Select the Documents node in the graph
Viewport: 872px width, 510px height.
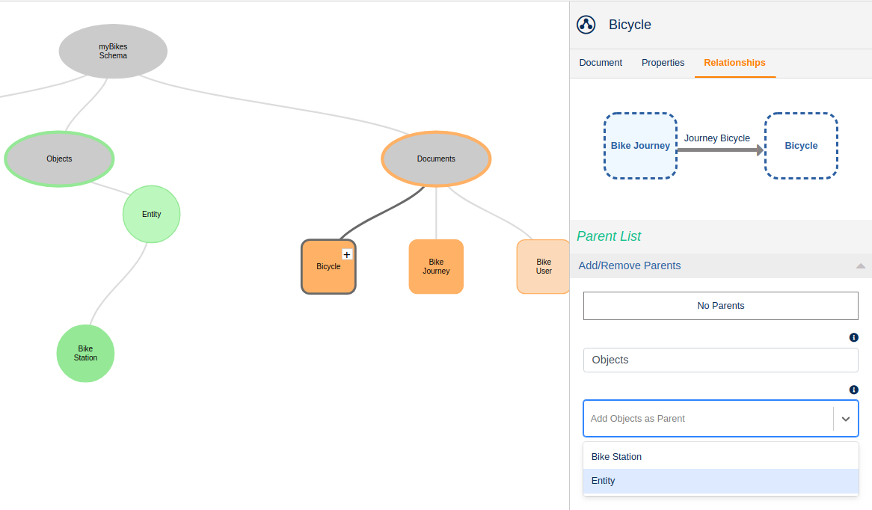pyautogui.click(x=436, y=159)
